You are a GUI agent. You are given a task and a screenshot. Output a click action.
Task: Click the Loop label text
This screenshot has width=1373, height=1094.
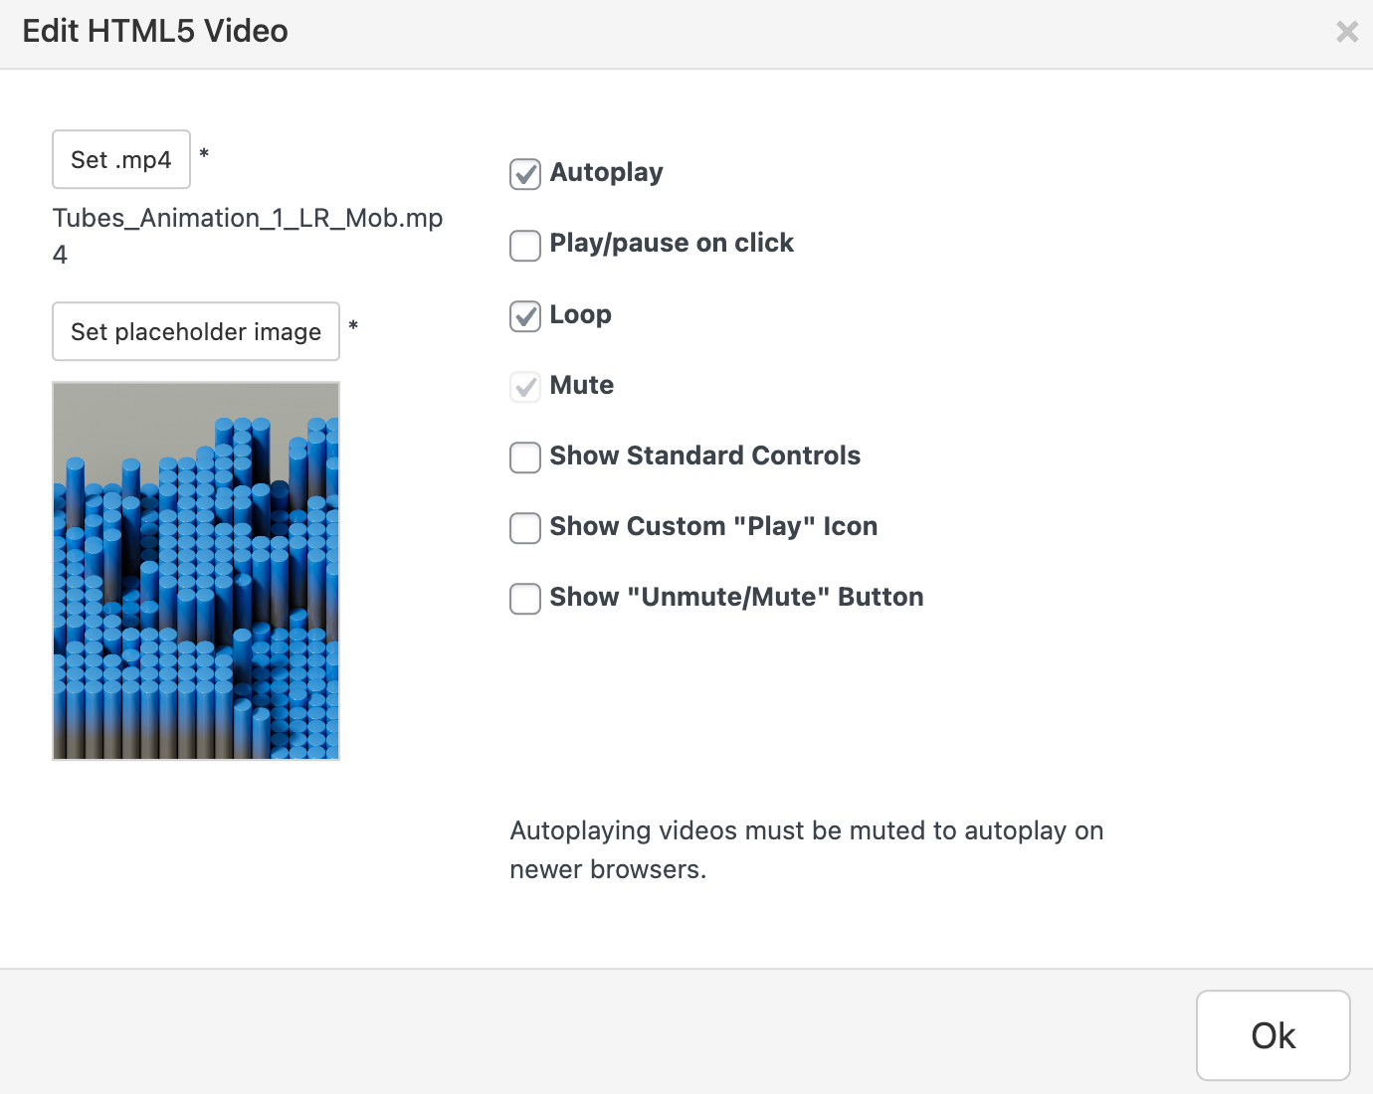coord(580,315)
